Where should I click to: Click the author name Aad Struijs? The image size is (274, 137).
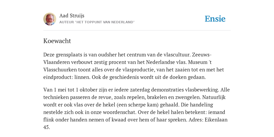pyautogui.click(x=72, y=16)
